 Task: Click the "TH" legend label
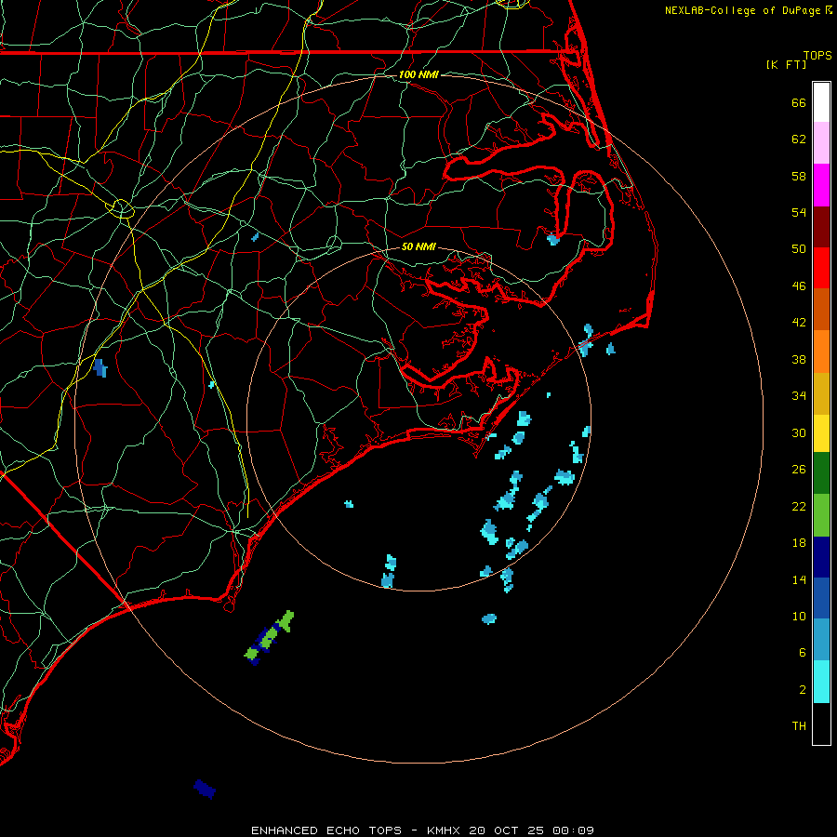point(799,725)
